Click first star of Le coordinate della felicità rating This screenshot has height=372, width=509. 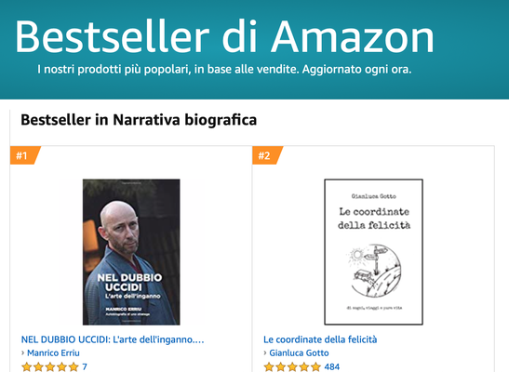[x=269, y=367]
